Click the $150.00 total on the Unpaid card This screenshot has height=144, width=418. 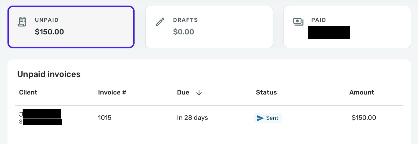coord(49,32)
